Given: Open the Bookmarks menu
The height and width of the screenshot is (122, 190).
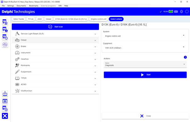Looking at the screenshot, I should 34,6.
